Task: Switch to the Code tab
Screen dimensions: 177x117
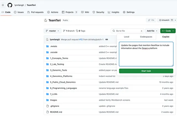Action: tap(6, 12)
